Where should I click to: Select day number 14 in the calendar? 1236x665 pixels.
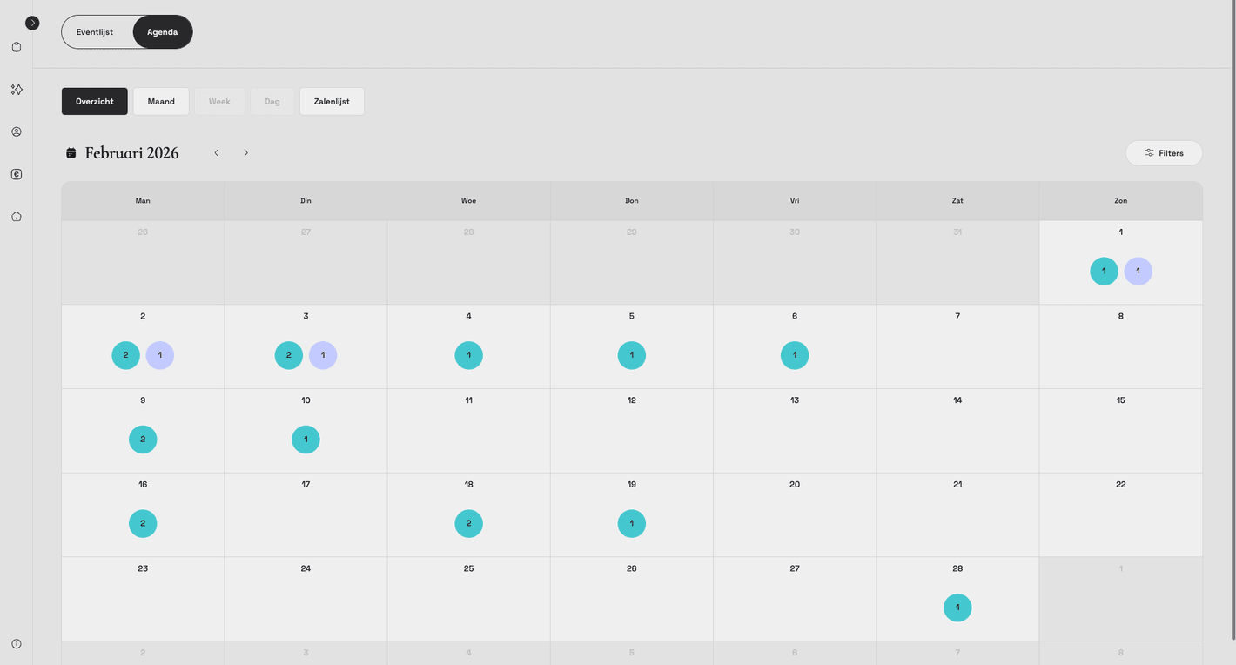(x=957, y=400)
